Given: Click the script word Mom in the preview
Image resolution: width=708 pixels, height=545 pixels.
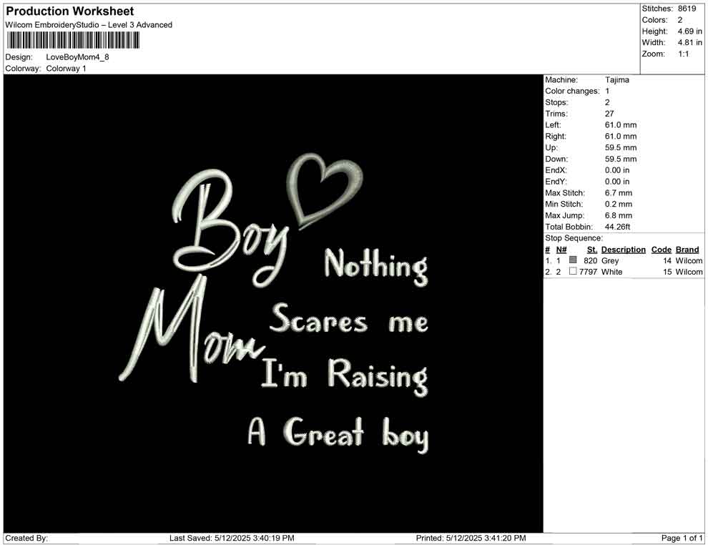Looking at the screenshot, I should pyautogui.click(x=192, y=329).
